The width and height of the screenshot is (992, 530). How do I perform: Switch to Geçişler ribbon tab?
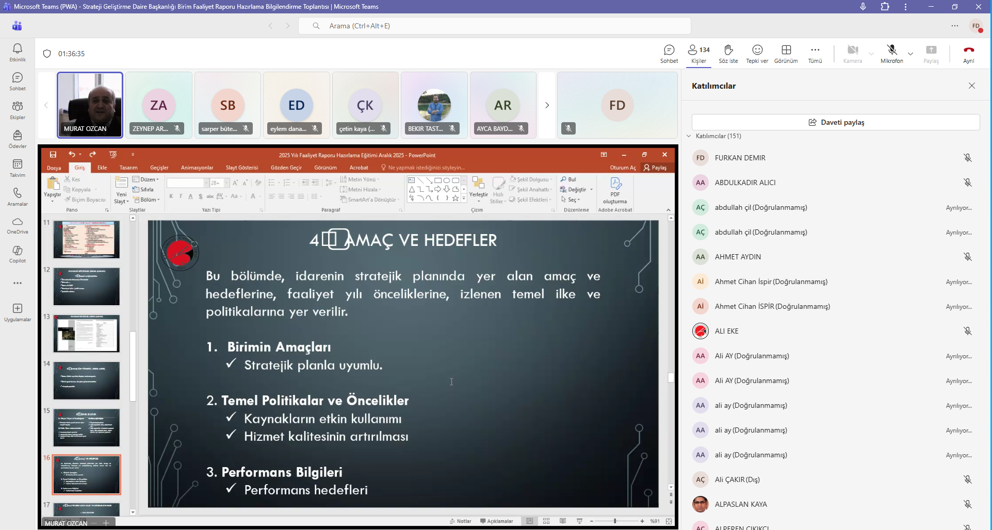point(159,168)
